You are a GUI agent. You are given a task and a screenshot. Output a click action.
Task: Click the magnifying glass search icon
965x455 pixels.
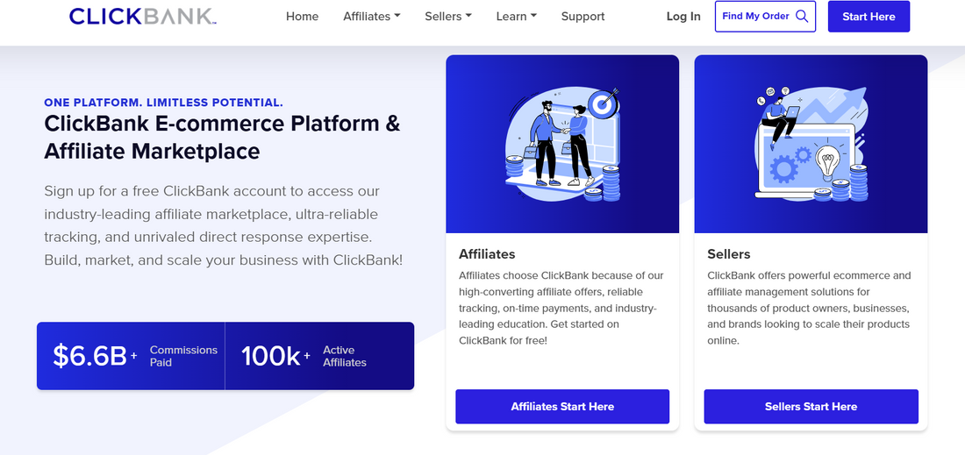tap(802, 17)
